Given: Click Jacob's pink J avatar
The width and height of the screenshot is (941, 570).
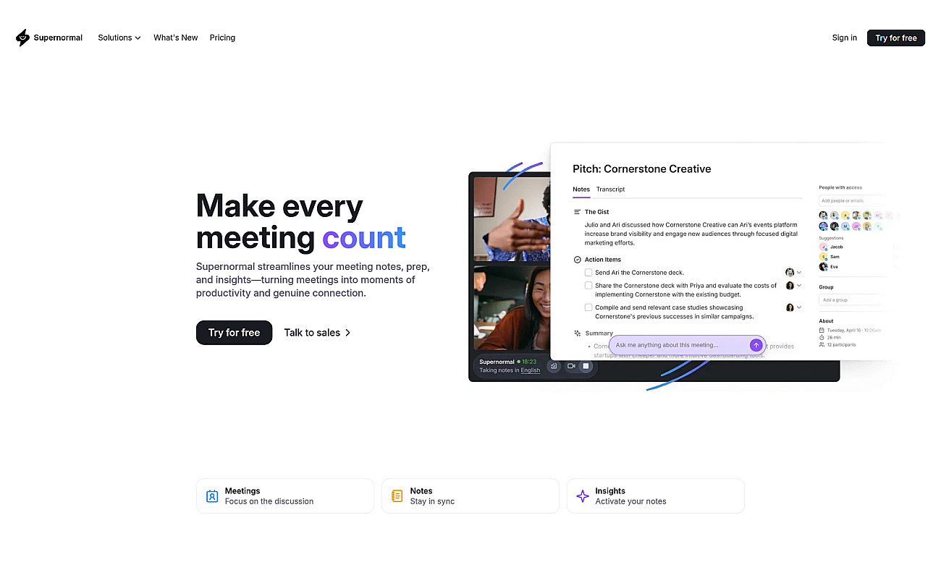Looking at the screenshot, I should 823,247.
